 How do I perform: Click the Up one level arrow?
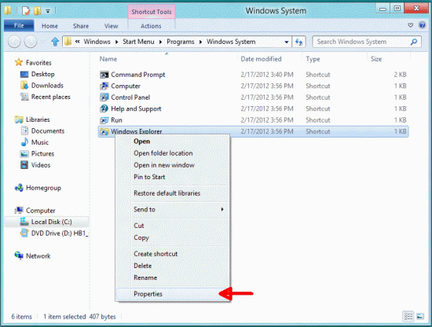pyautogui.click(x=55, y=42)
